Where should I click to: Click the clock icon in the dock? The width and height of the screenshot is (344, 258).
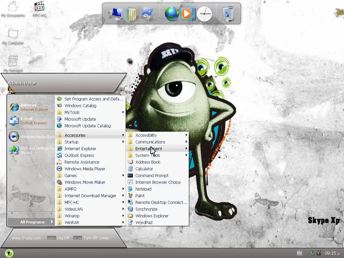point(204,14)
